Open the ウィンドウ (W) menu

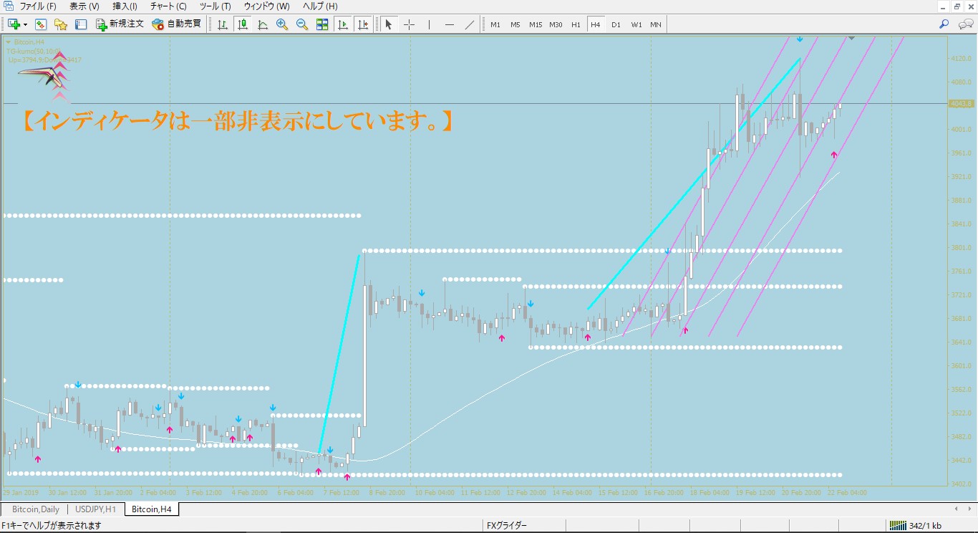[x=266, y=6]
